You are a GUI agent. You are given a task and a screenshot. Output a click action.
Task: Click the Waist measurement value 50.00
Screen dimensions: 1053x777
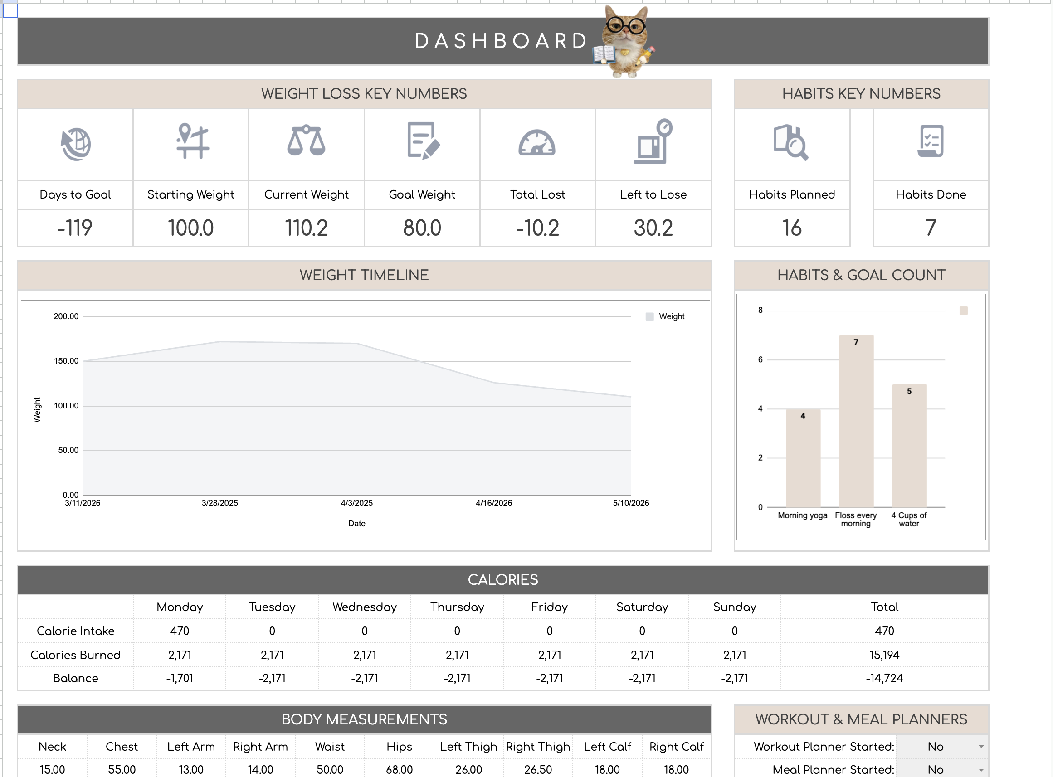[x=330, y=769]
